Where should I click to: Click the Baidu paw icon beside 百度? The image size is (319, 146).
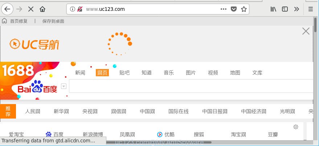point(49,134)
